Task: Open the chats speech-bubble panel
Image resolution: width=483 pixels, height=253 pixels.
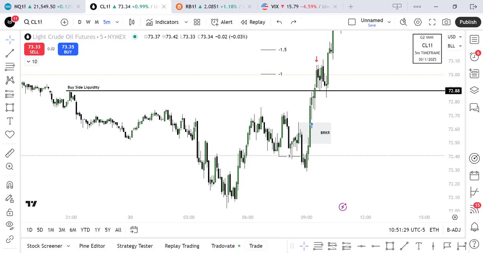Action: click(474, 107)
